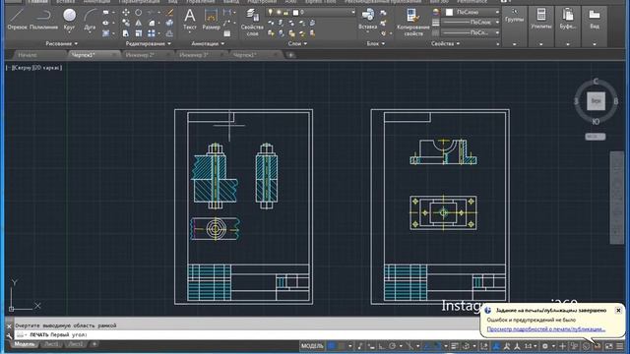The height and width of the screenshot is (354, 630).
Task: Select the Дуга (Arc) tool
Action: [90, 20]
